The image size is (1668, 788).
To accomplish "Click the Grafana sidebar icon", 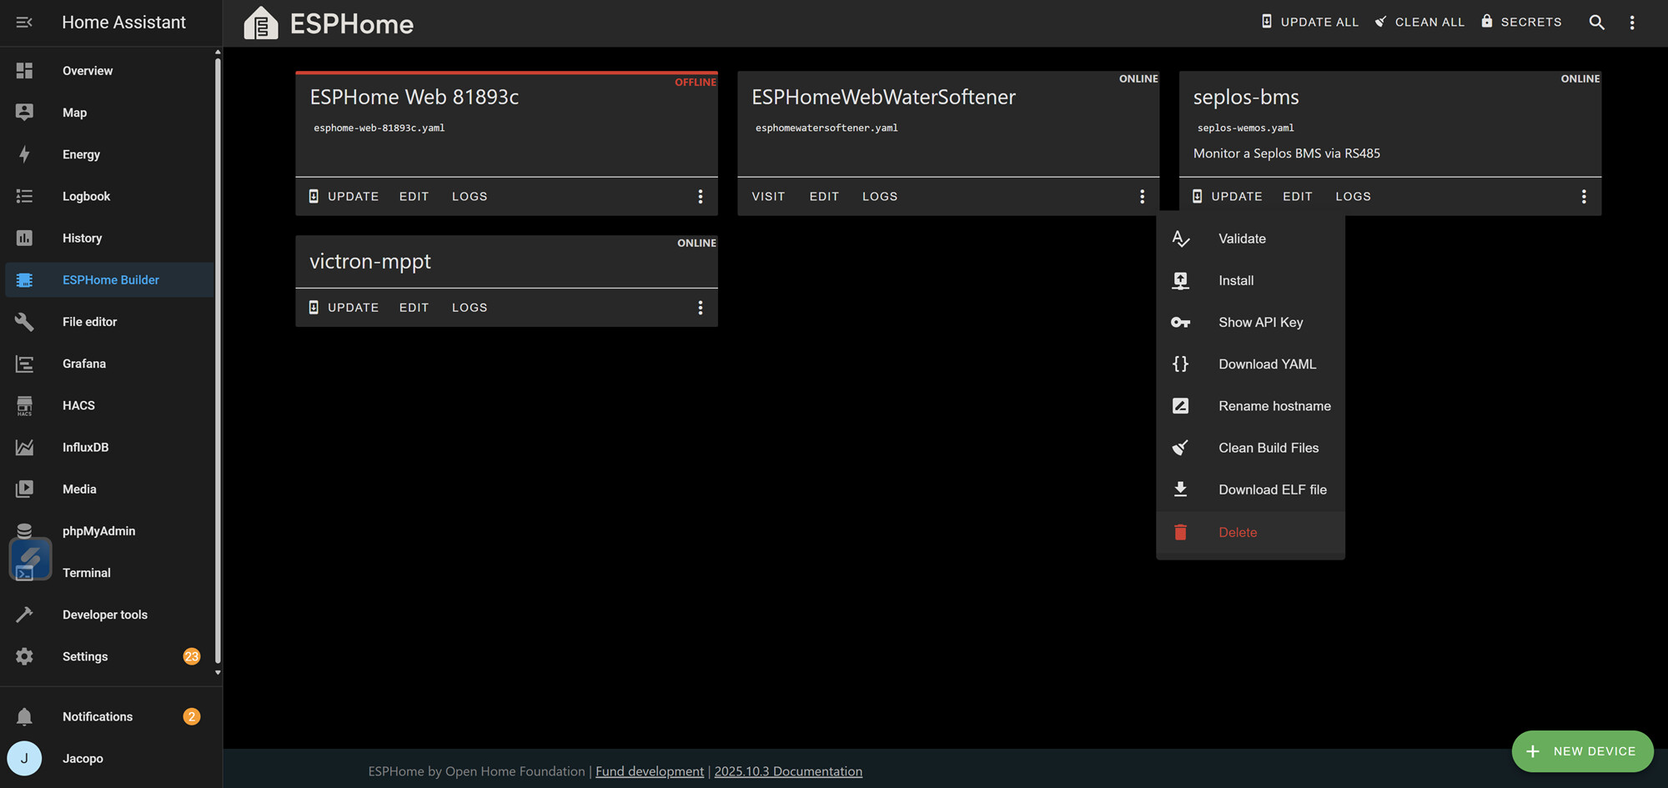I will click(24, 364).
